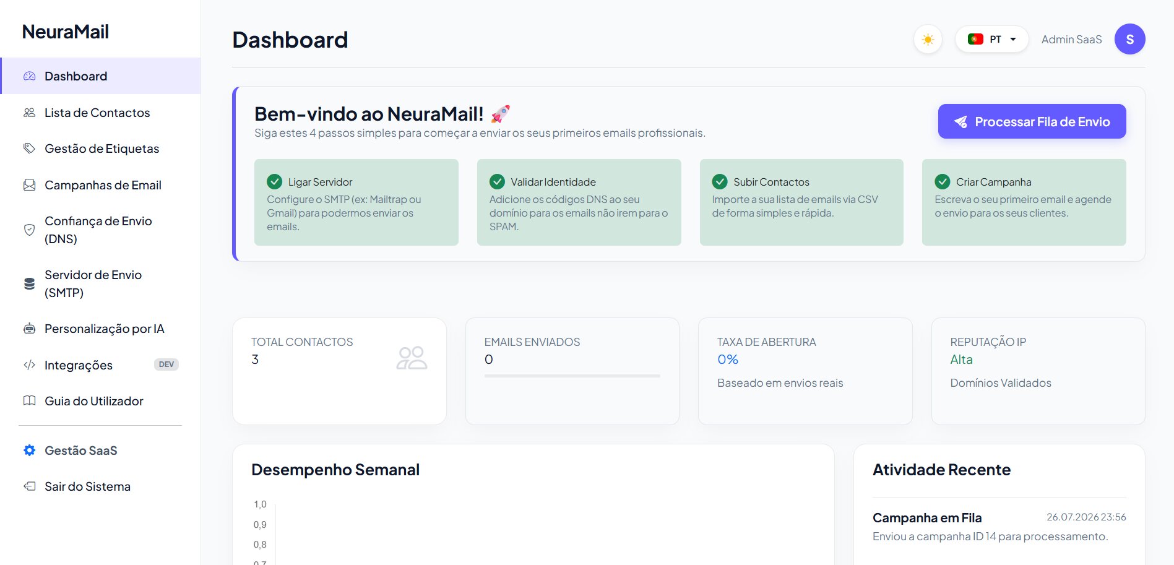Image resolution: width=1174 pixels, height=565 pixels.
Task: Click the Gestão SaaS gear icon
Action: [x=29, y=451]
